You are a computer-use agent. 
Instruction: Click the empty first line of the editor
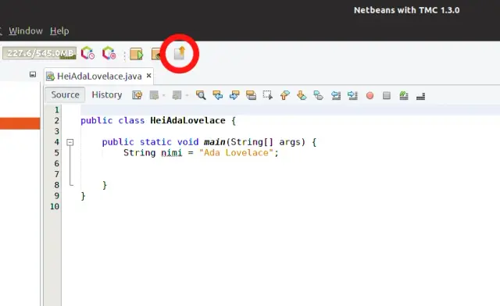(290, 110)
